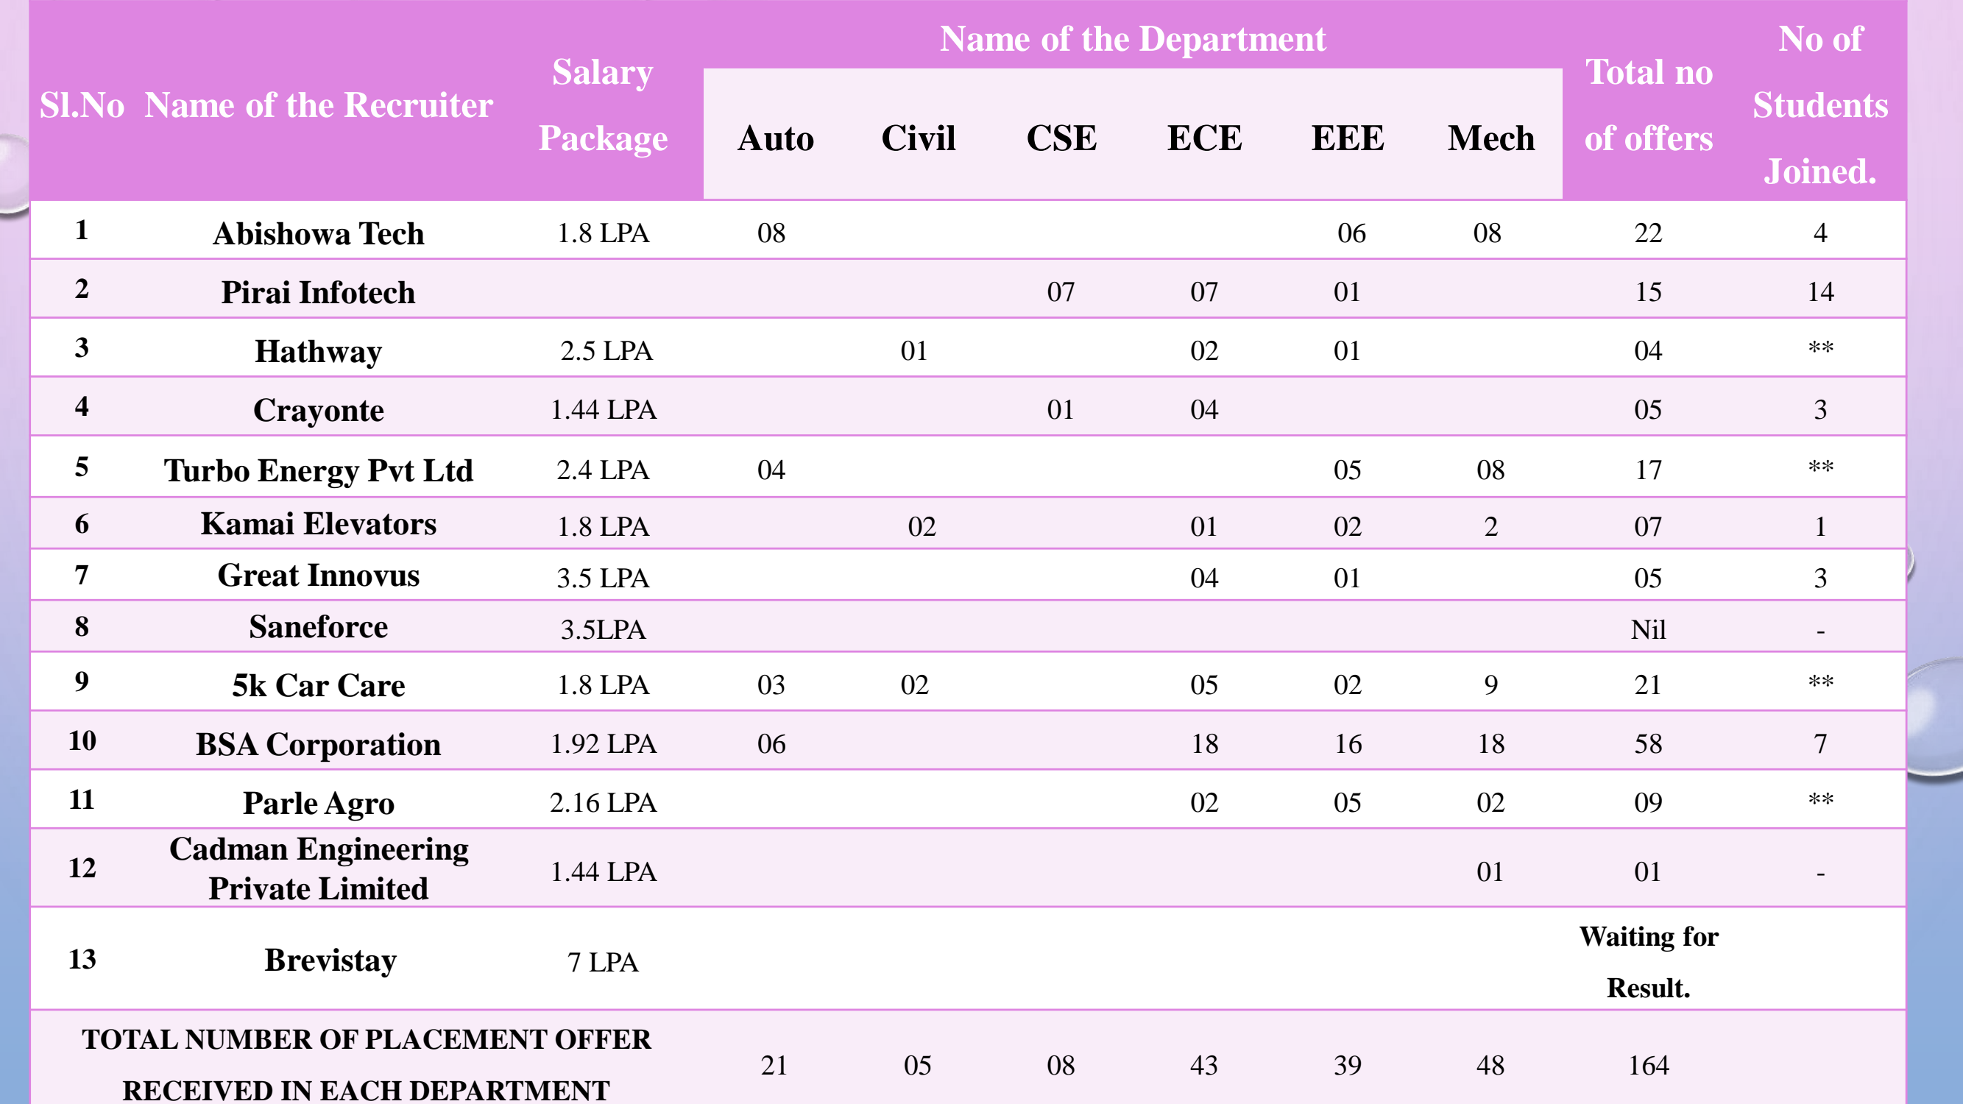Select the CSE column header
Screen dimensions: 1963x1104
coord(1061,138)
